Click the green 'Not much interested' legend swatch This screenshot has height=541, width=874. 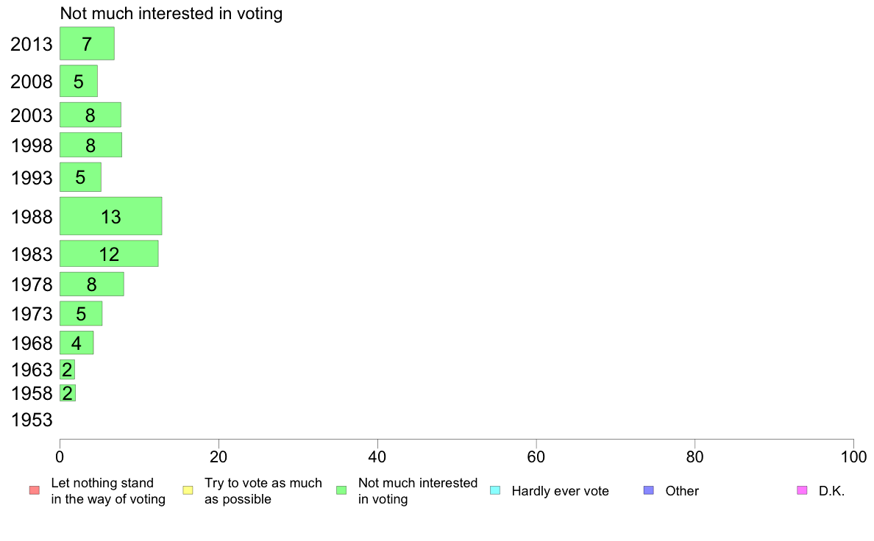click(x=341, y=490)
